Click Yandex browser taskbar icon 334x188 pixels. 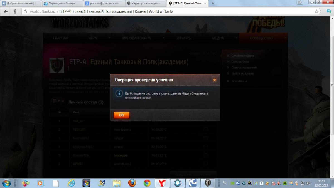point(162,183)
